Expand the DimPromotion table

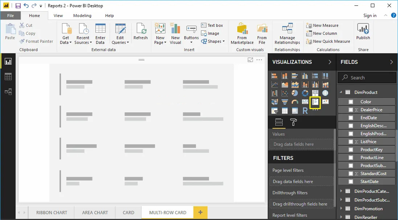point(341,208)
